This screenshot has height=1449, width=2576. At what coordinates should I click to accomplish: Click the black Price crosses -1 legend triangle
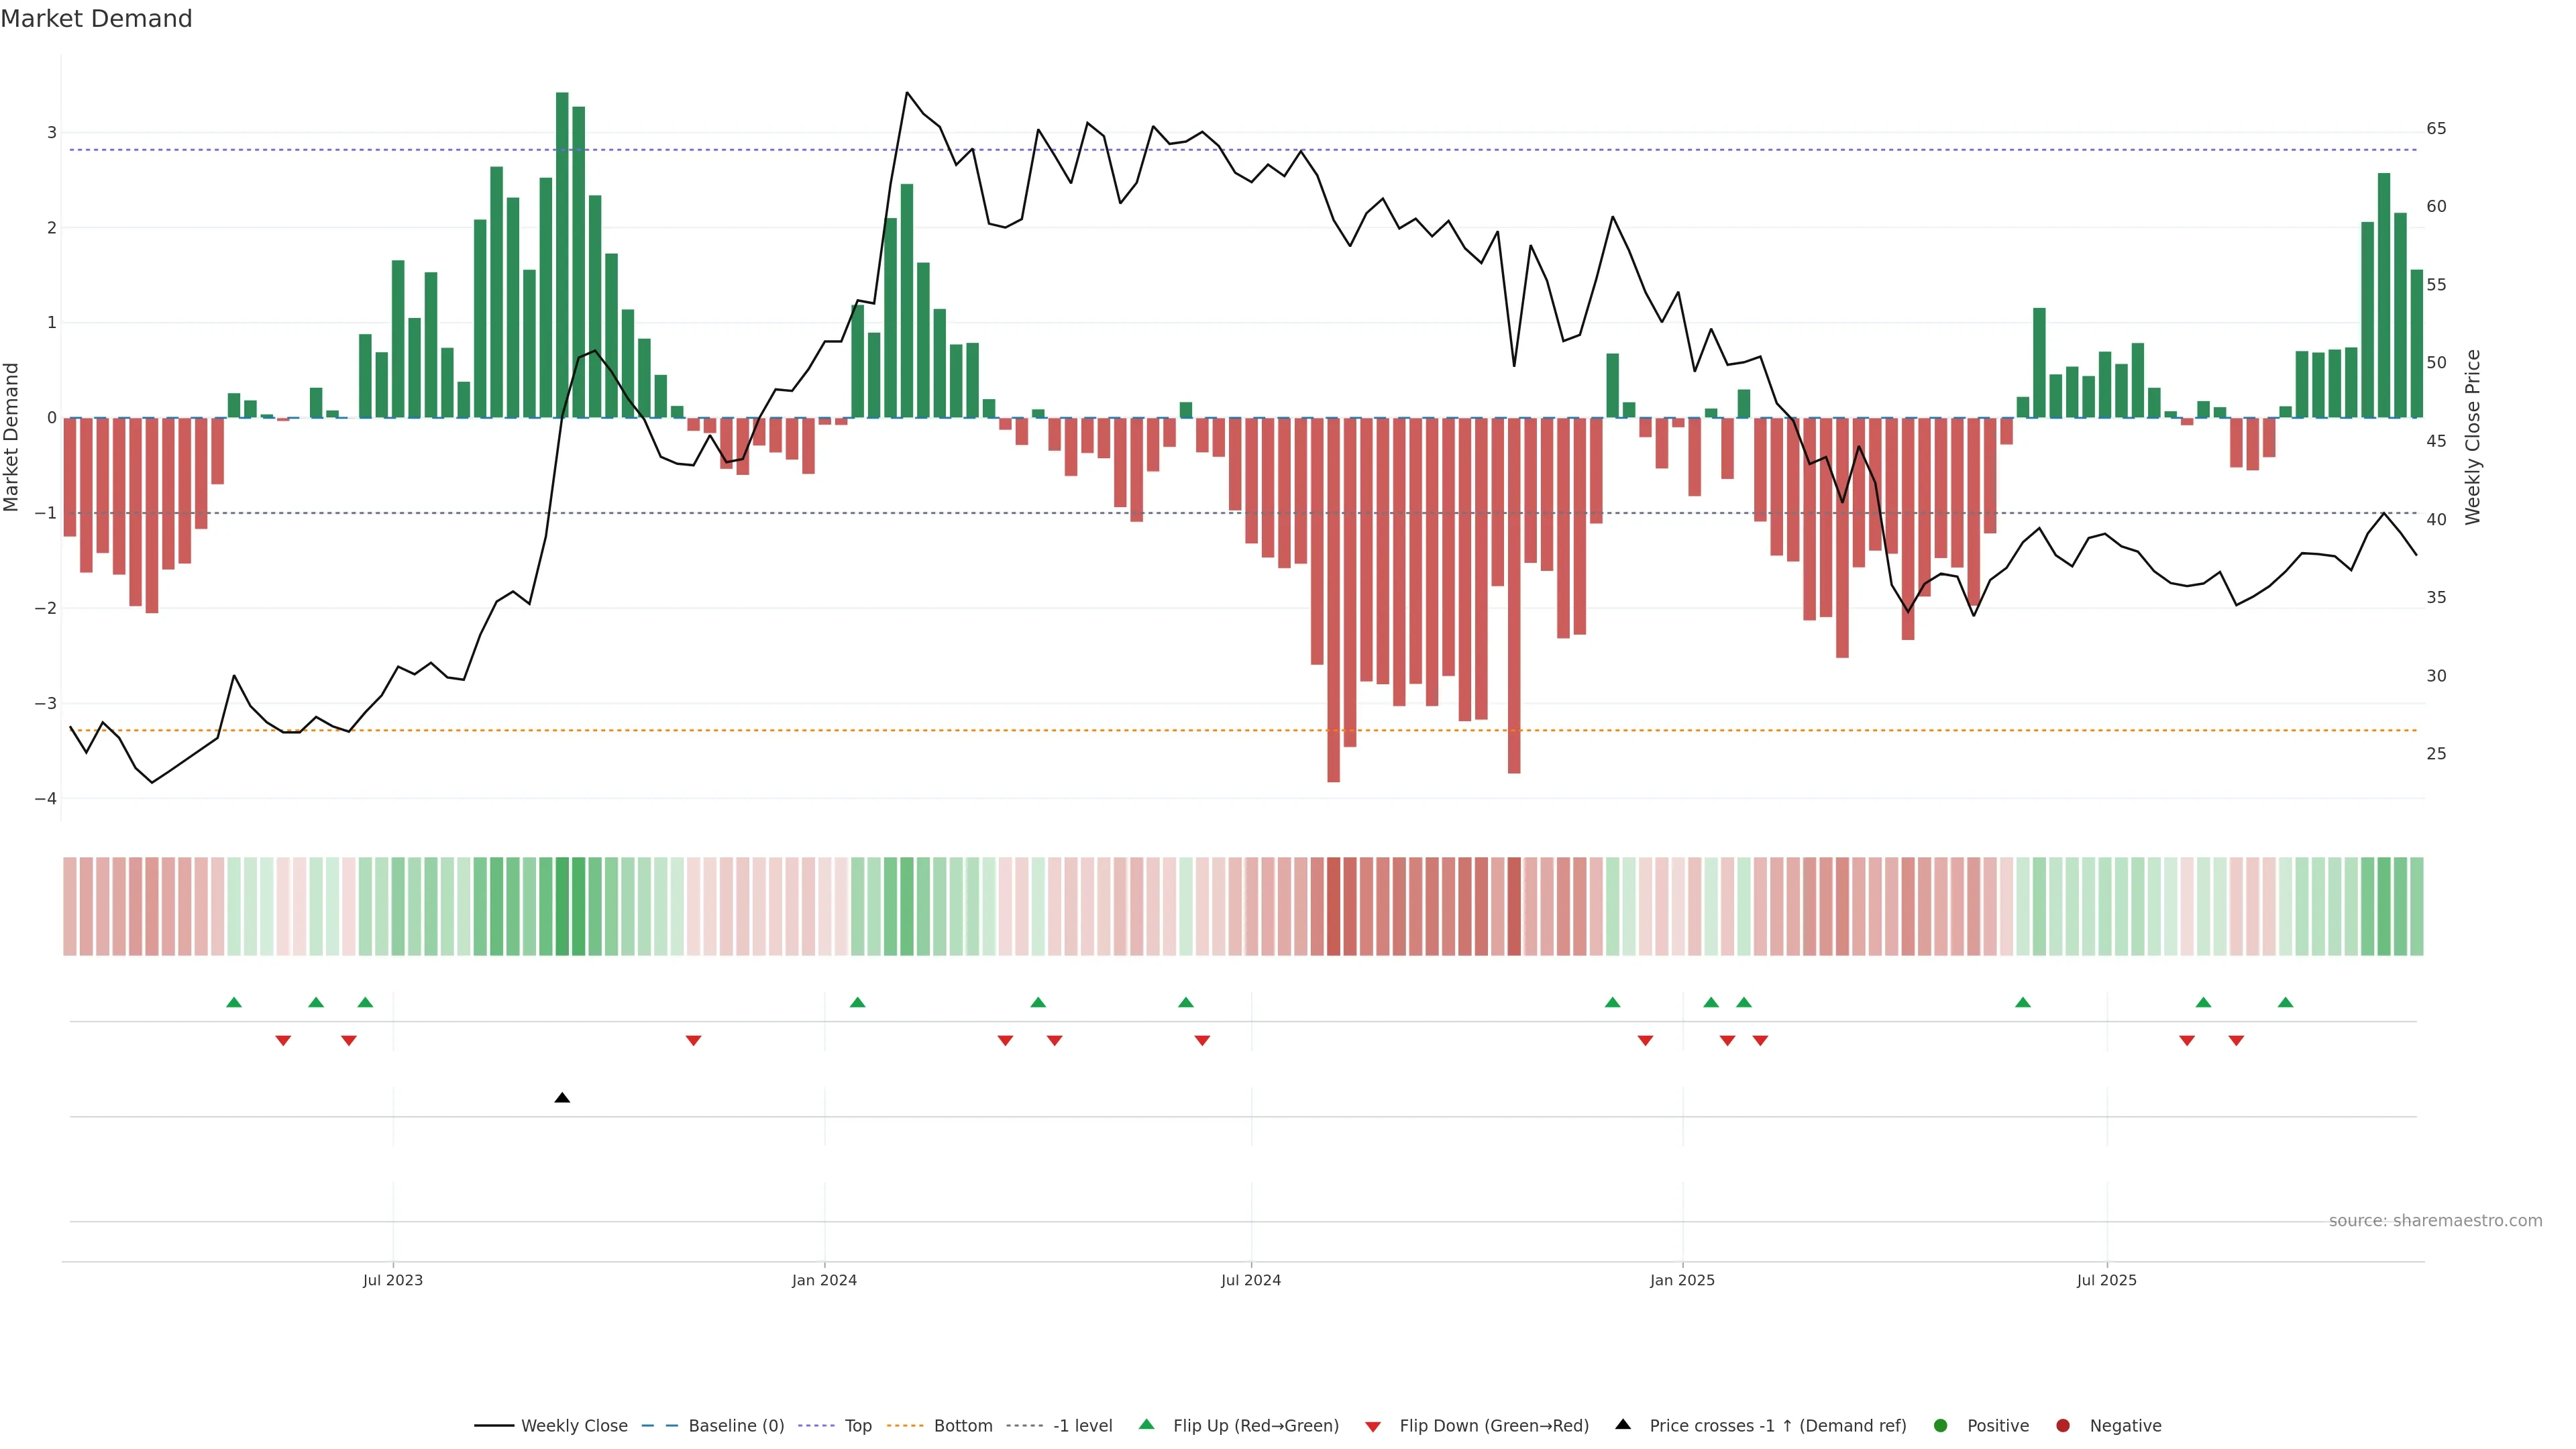(x=1623, y=1425)
